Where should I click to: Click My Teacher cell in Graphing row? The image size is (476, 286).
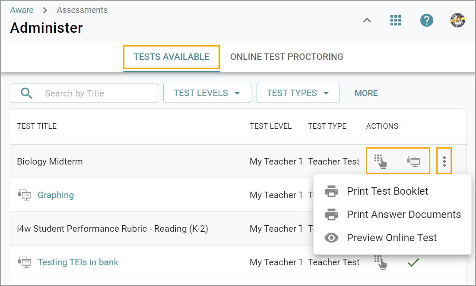click(276, 195)
